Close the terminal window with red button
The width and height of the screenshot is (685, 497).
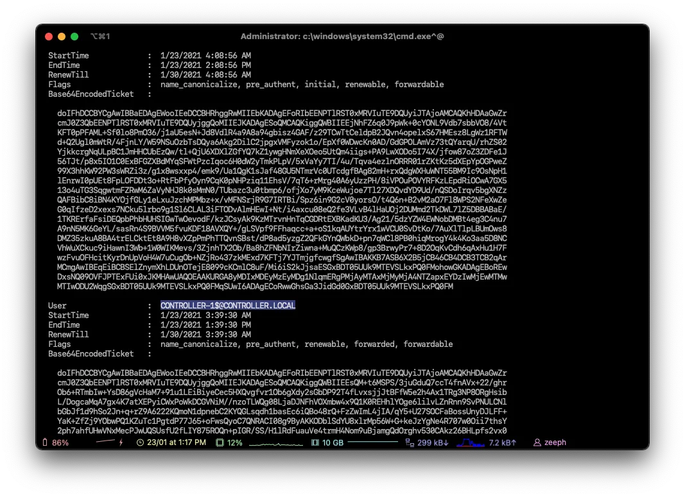coord(49,37)
